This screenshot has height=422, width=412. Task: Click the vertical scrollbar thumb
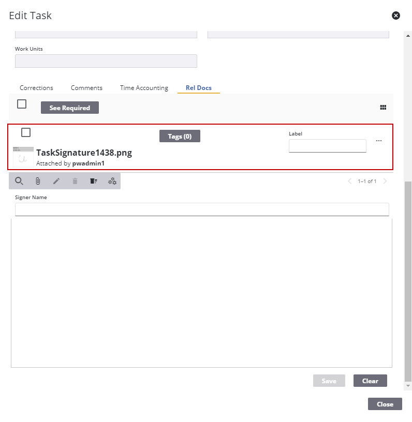pyautogui.click(x=408, y=279)
